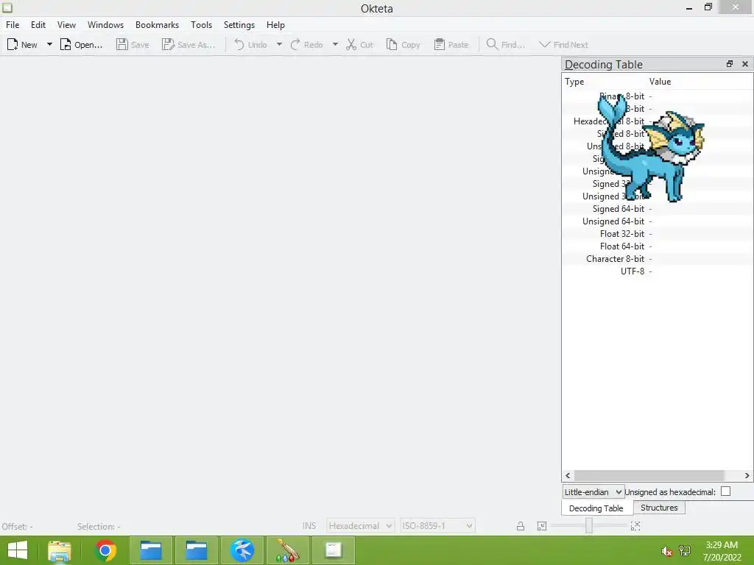The image size is (754, 565).
Task: Click the Value column header
Action: 700,82
